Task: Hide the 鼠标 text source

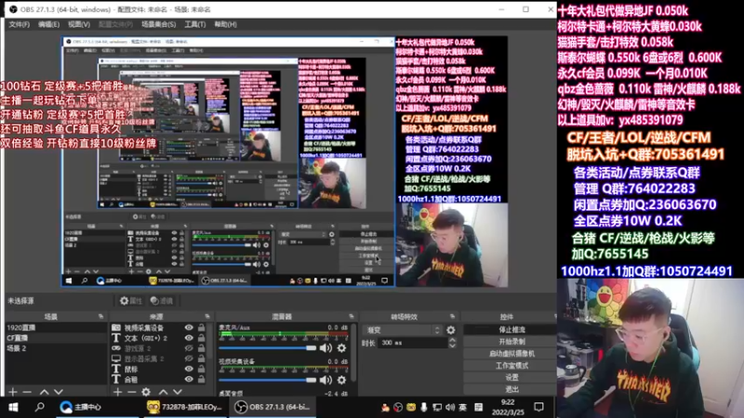Action: (189, 369)
